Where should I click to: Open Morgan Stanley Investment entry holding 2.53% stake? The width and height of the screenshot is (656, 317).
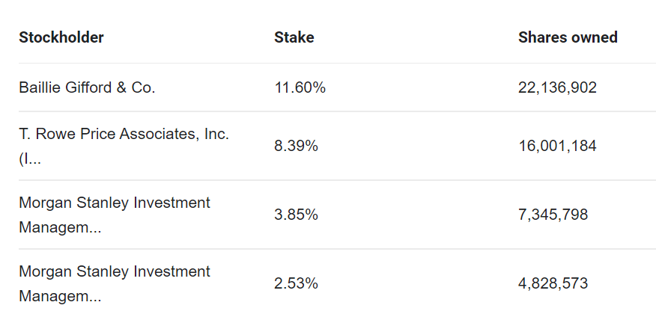point(115,271)
